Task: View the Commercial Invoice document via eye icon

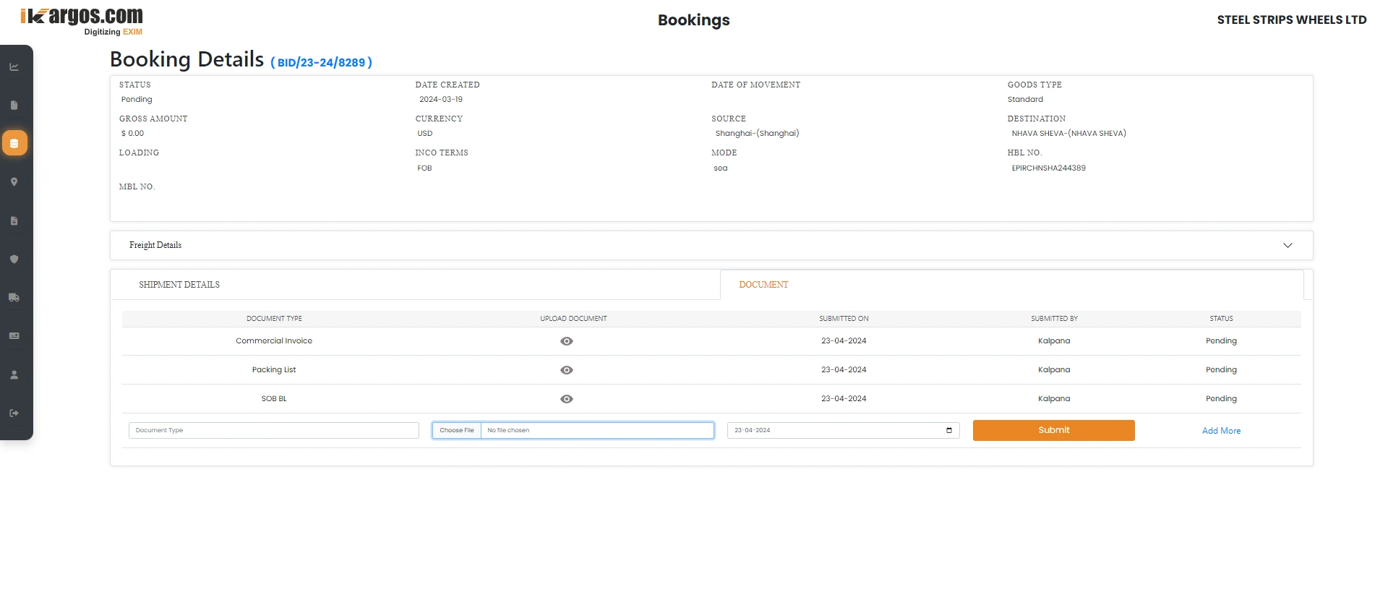Action: pos(567,341)
